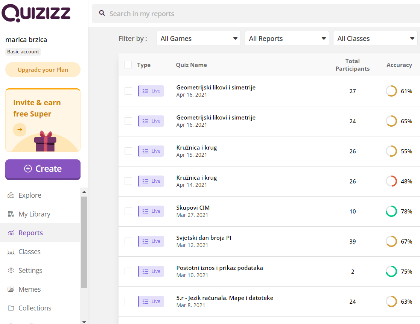Click into the Search in my reports field

256,14
